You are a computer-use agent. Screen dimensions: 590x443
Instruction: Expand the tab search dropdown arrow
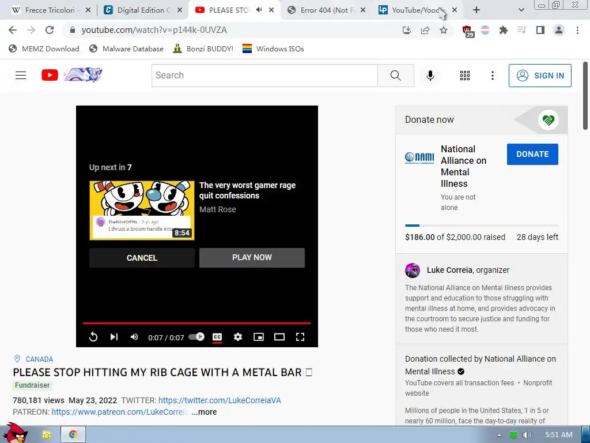tap(521, 10)
